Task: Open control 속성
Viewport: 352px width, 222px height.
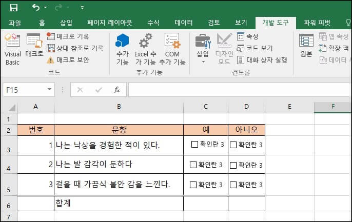Action: (248, 36)
